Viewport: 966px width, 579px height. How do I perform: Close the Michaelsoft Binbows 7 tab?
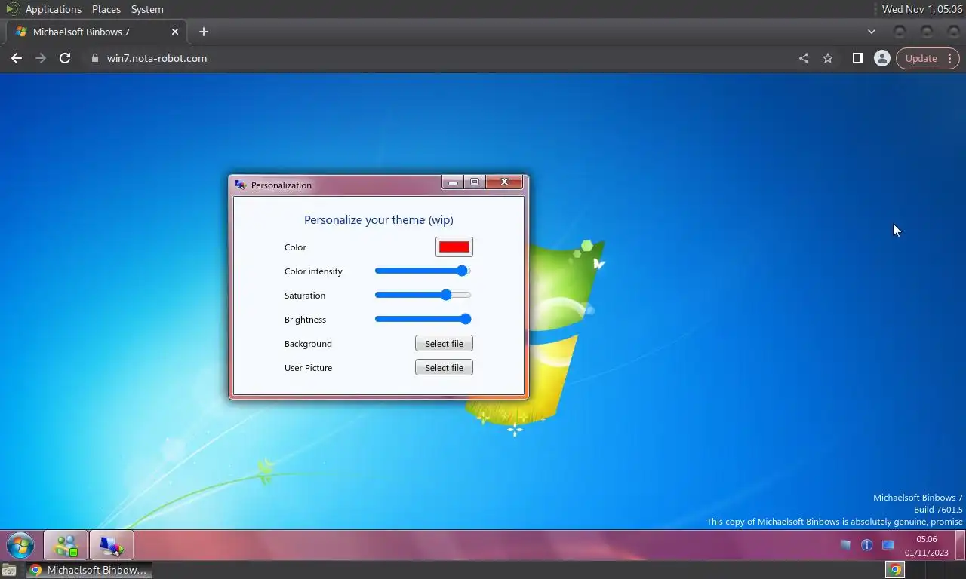(175, 32)
